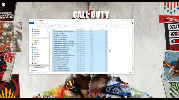Image resolution: width=179 pixels, height=100 pixels.
Task: Go up one folder level with the Up arrow
Action: (x=37, y=26)
